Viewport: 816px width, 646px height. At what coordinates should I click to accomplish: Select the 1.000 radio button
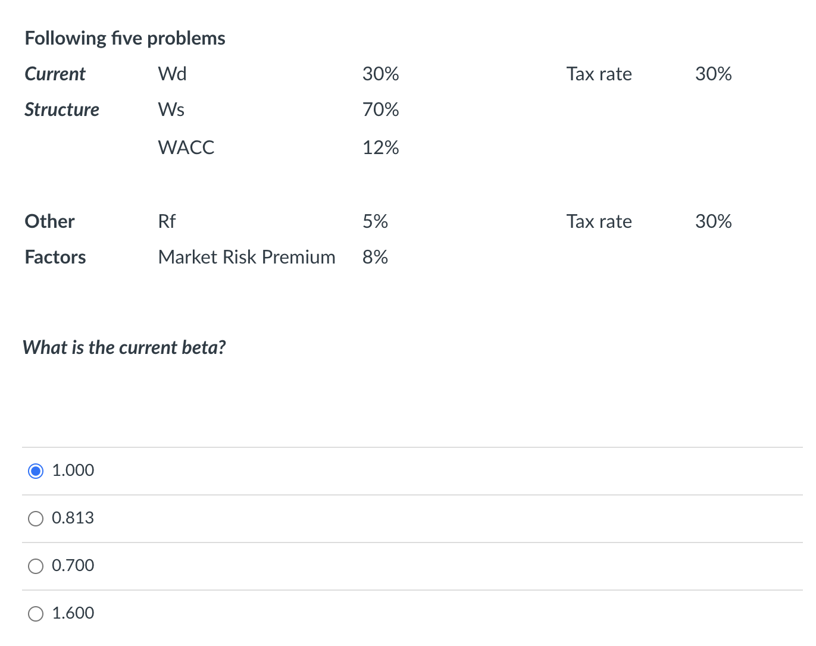click(x=36, y=471)
